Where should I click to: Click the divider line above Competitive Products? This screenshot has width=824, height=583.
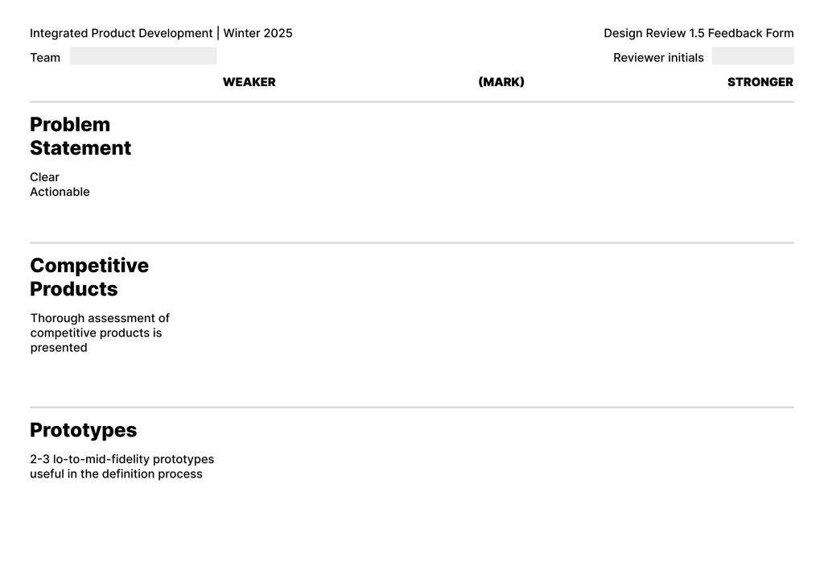[x=412, y=242]
